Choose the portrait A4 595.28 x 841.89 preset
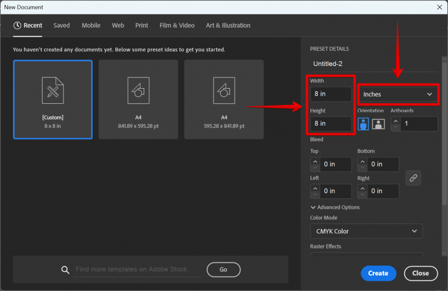448x291 pixels. (x=223, y=100)
